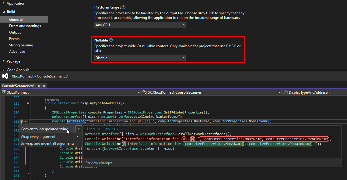Viewport: 347px width, 180px height.
Task: Open the Nullable dropdown
Action: [x=183, y=58]
